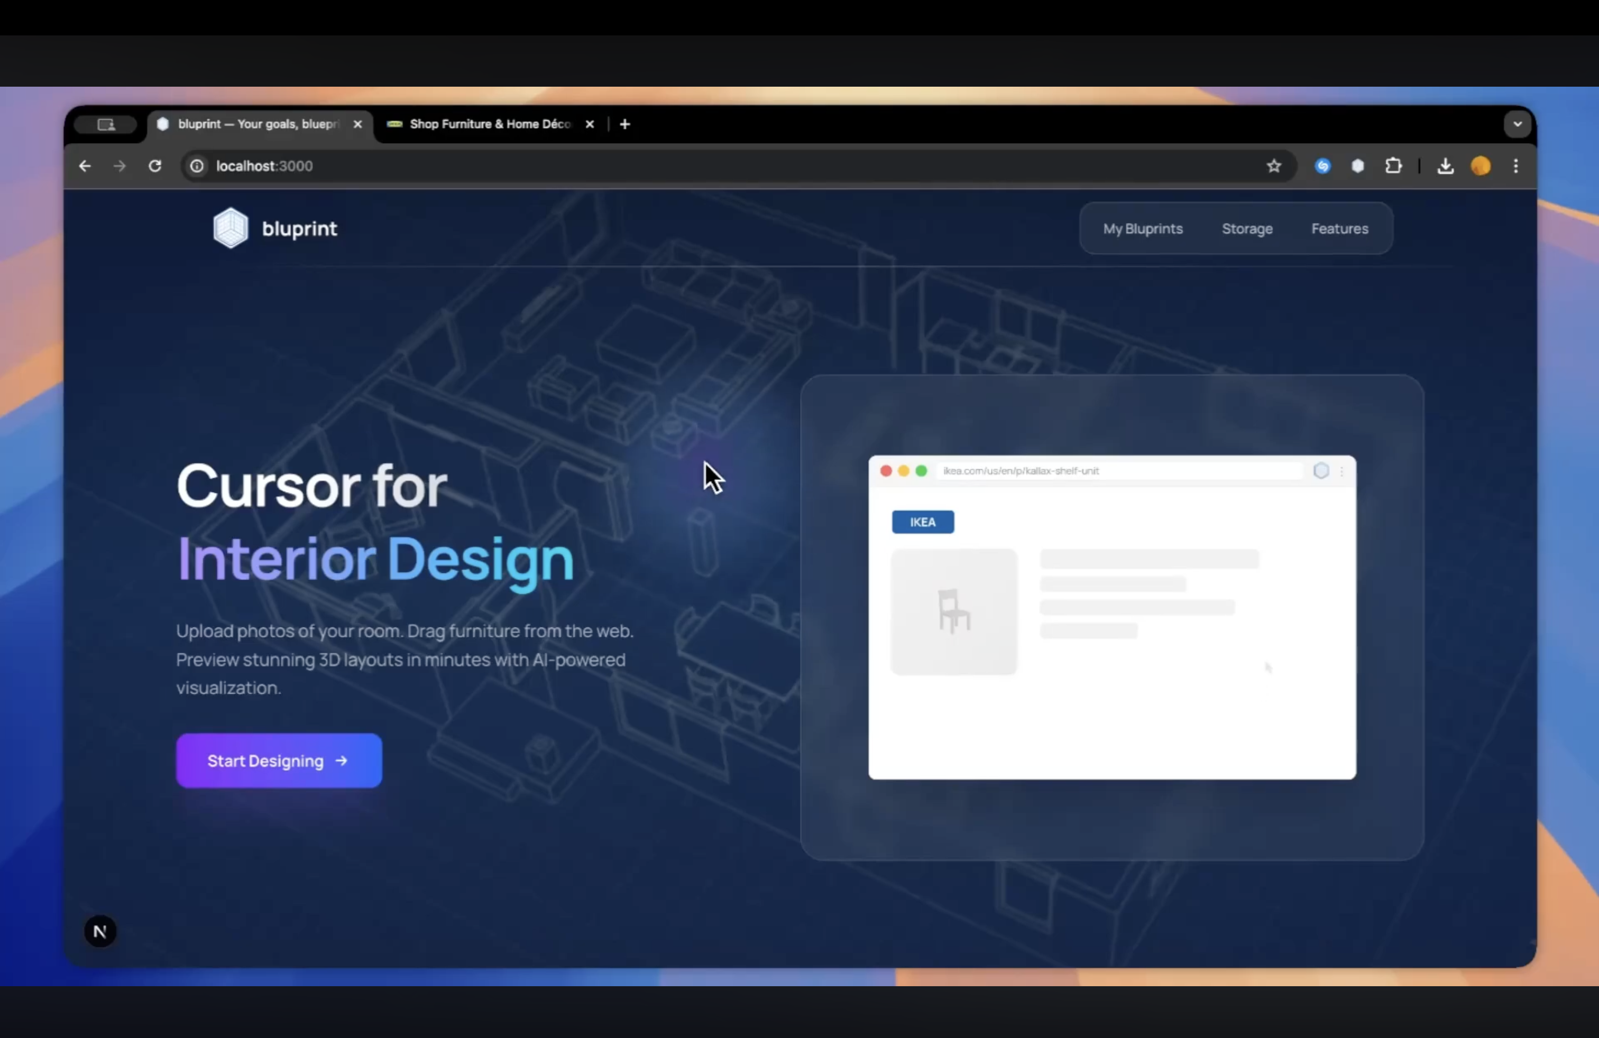Open My Bluprints nav link
This screenshot has height=1038, width=1599.
[1142, 229]
